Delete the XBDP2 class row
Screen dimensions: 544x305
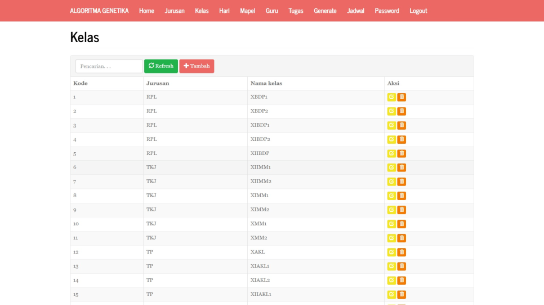tap(402, 111)
